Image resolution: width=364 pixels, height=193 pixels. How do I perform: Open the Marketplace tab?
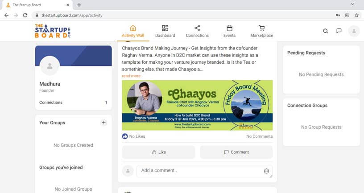(x=261, y=31)
